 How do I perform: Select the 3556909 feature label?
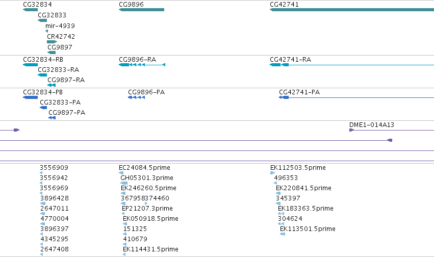point(54,168)
